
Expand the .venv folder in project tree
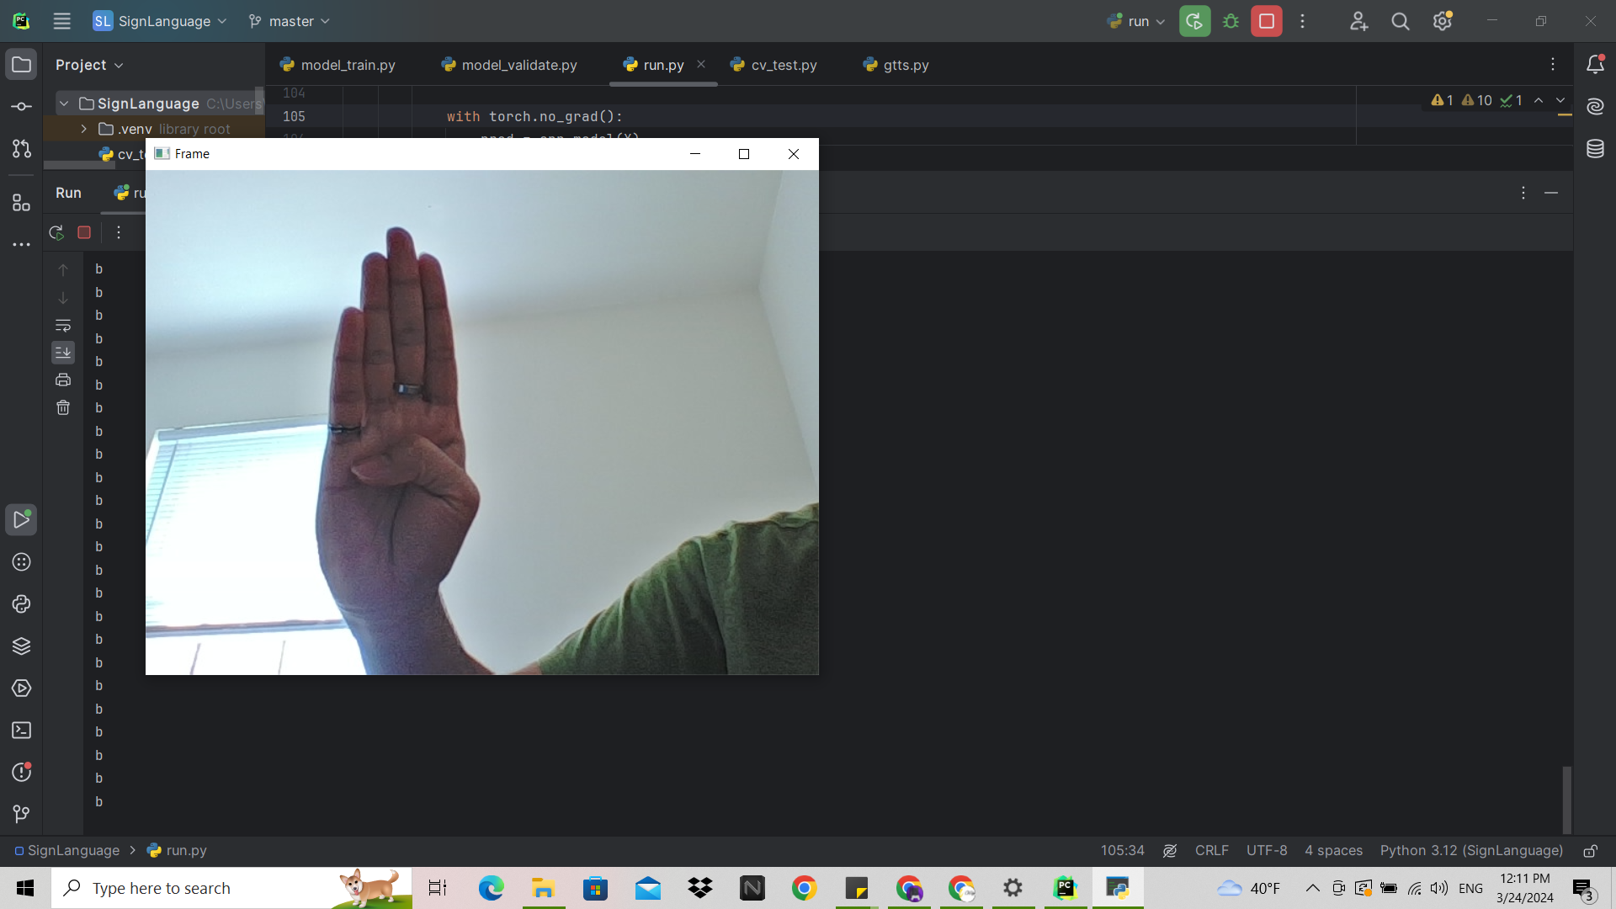tap(84, 129)
